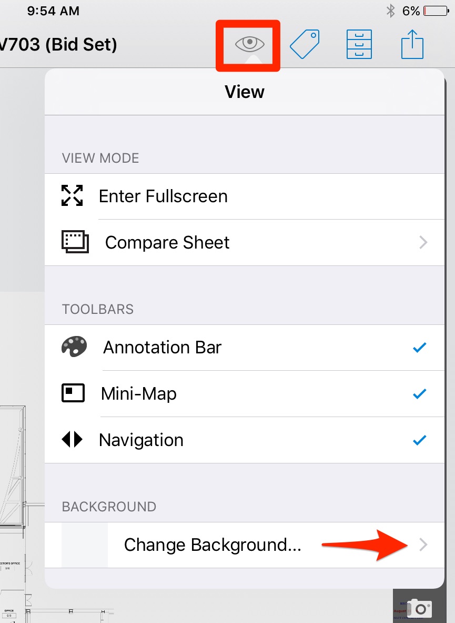This screenshot has height=623, width=455.
Task: Expand the chevron next to Change Background
Action: [423, 545]
